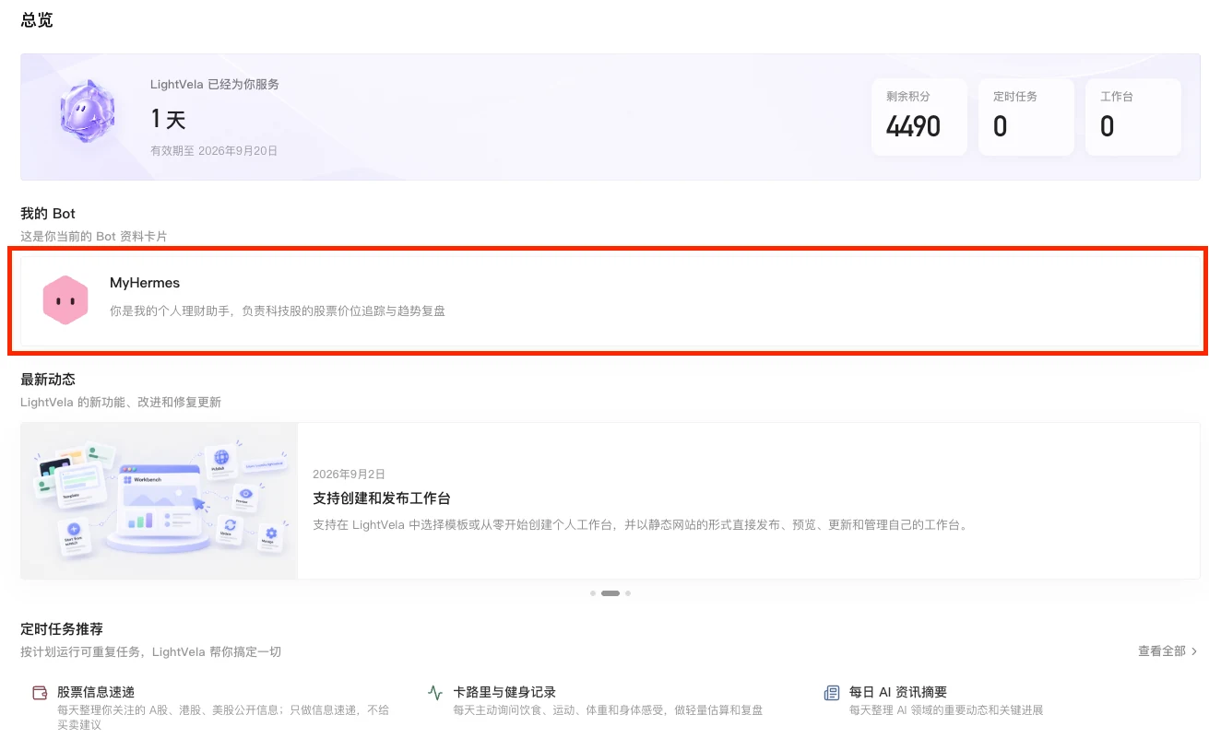The image size is (1209, 750).
Task: Click the MyHermes bot description text
Action: 278,311
